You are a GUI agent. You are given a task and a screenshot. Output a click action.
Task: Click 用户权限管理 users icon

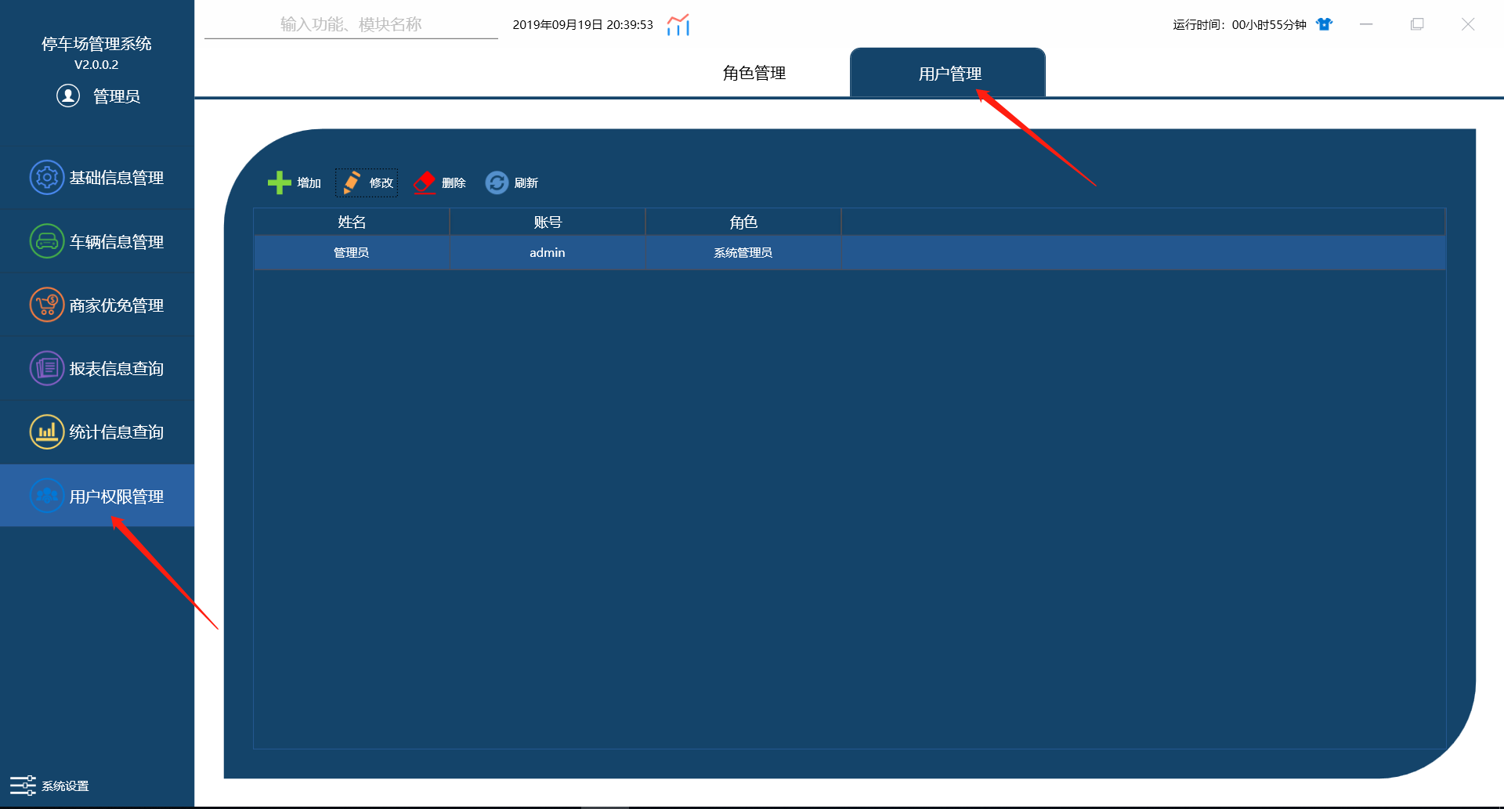[x=47, y=496]
